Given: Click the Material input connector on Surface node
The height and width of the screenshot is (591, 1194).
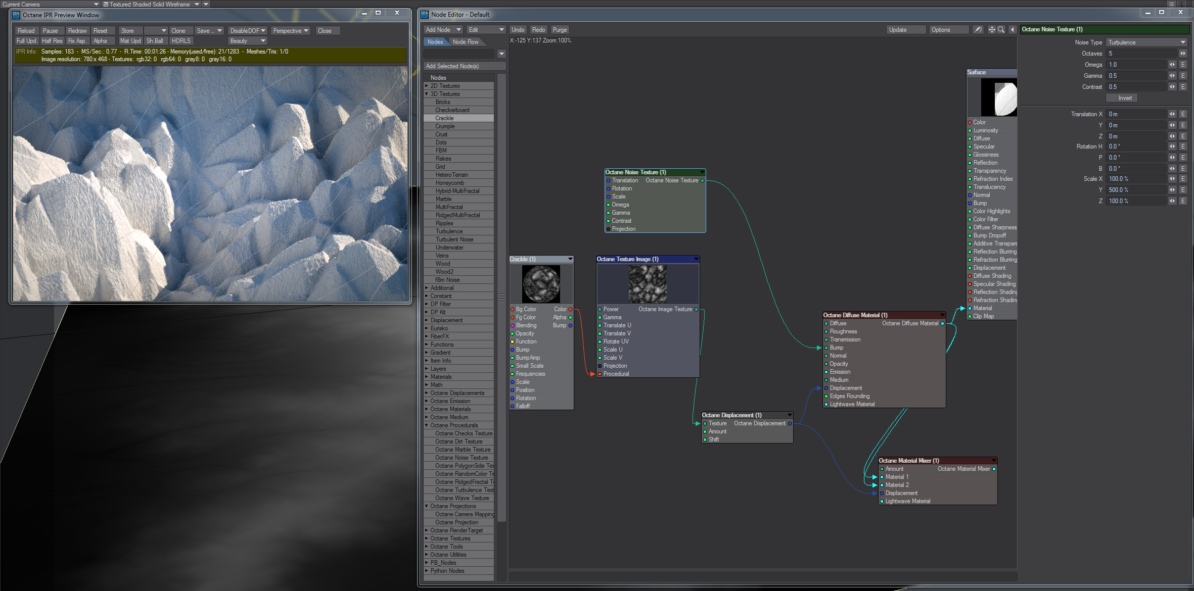Looking at the screenshot, I should point(970,308).
